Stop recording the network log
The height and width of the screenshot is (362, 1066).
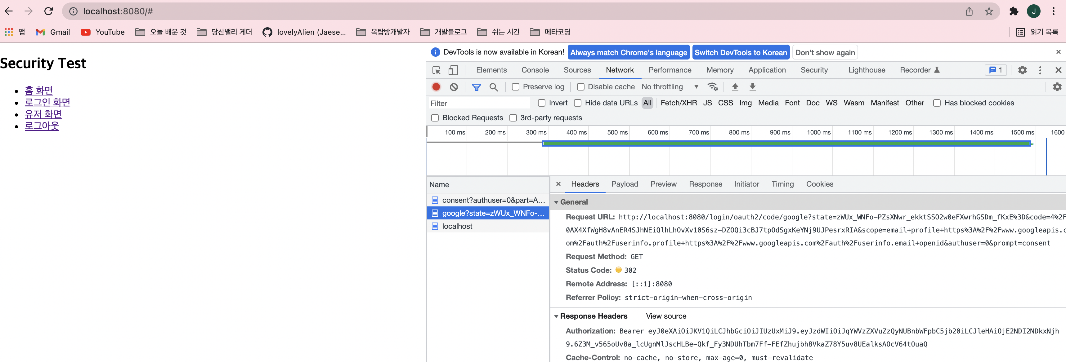tap(436, 87)
